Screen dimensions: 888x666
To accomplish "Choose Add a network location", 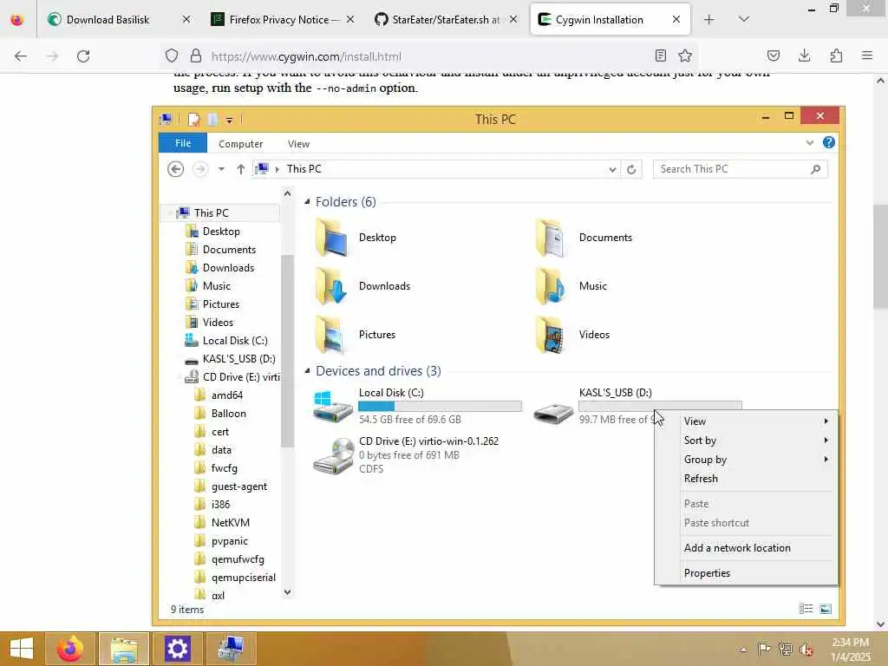I will (746, 548).
